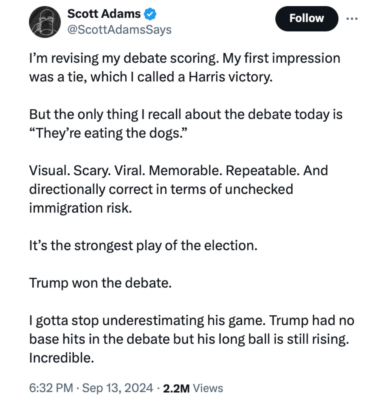Click the final word "Incredible."

tap(61, 358)
